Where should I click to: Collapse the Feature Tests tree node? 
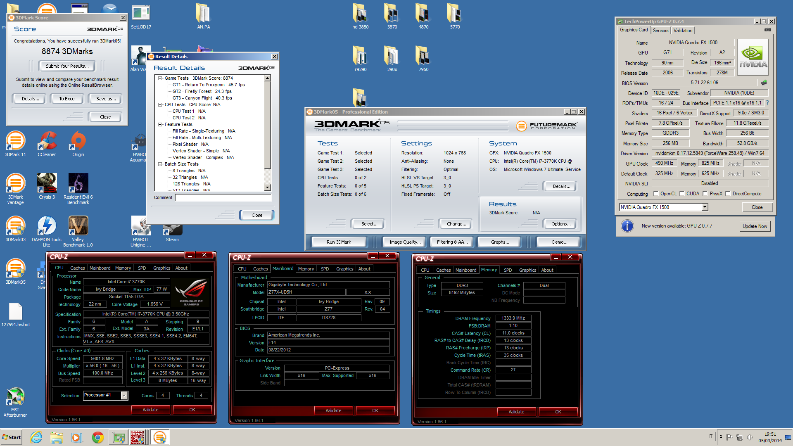click(160, 124)
